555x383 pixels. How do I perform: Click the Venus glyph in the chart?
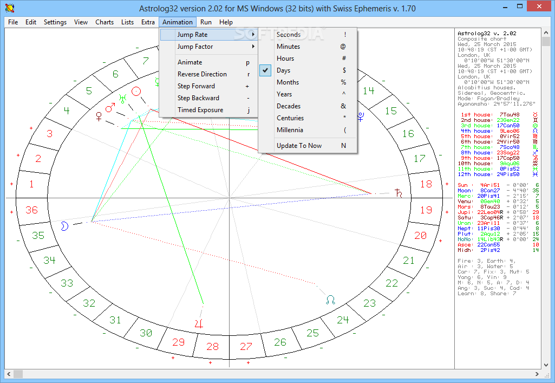[x=99, y=116]
